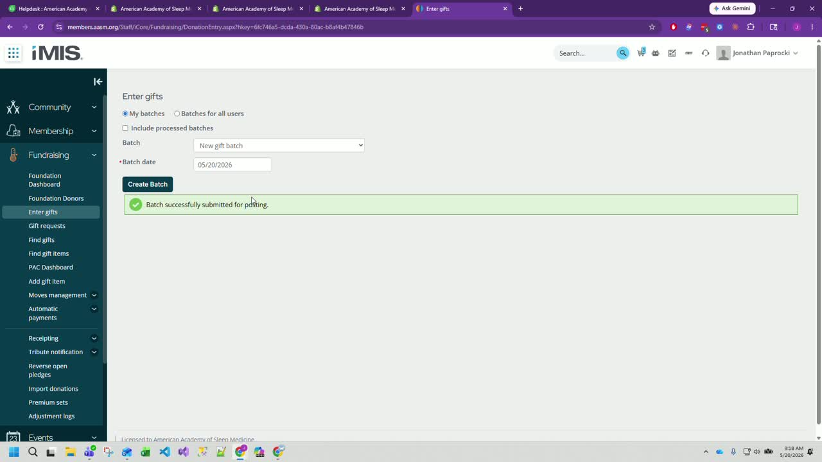Go to Find gifts

[41, 240]
